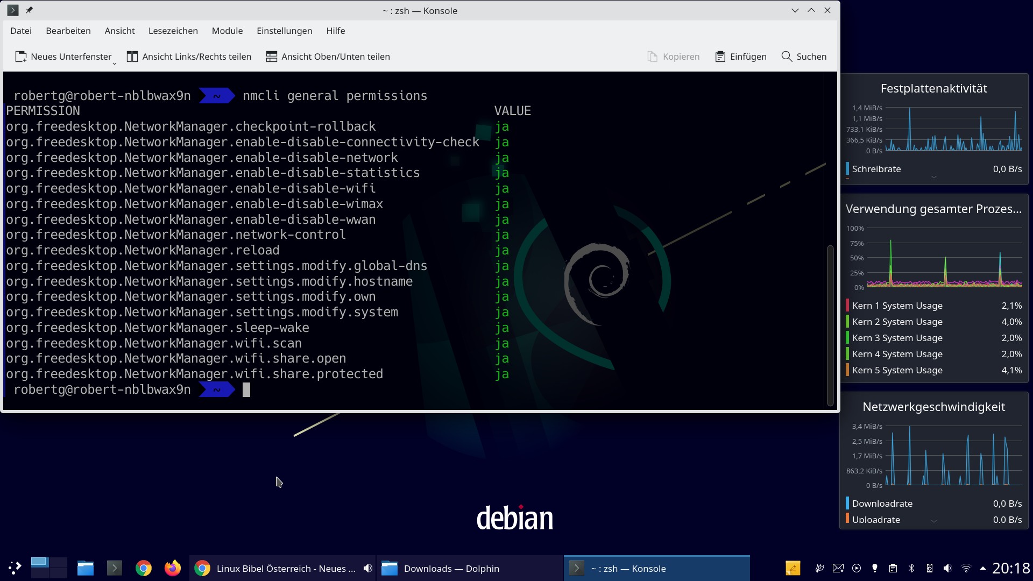This screenshot has width=1033, height=581.
Task: Open the Klipper clipboard icon in system tray
Action: (893, 568)
